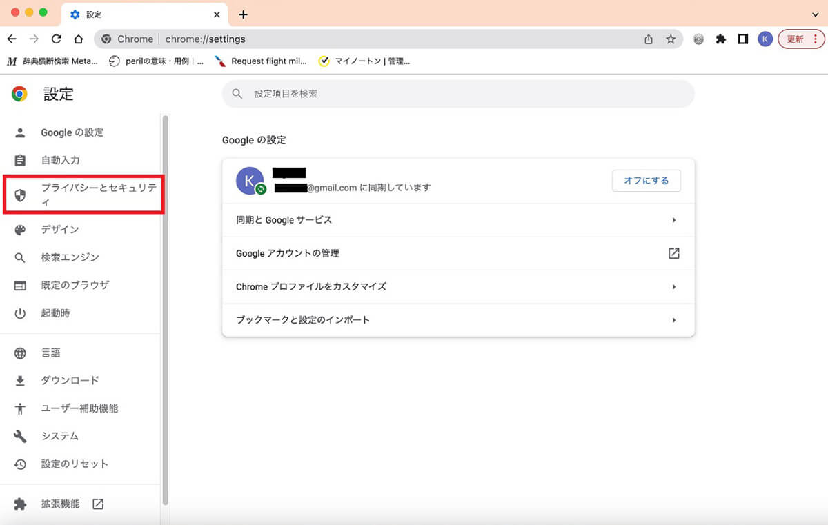The width and height of the screenshot is (828, 525).
Task: Toggle the side panel icon
Action: coord(743,39)
